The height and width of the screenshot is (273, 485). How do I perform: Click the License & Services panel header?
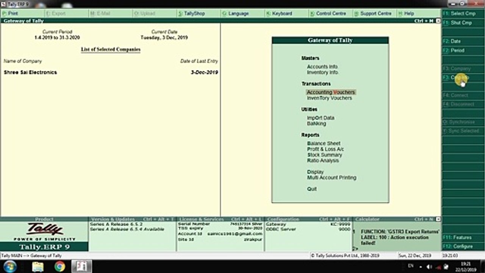(220, 219)
